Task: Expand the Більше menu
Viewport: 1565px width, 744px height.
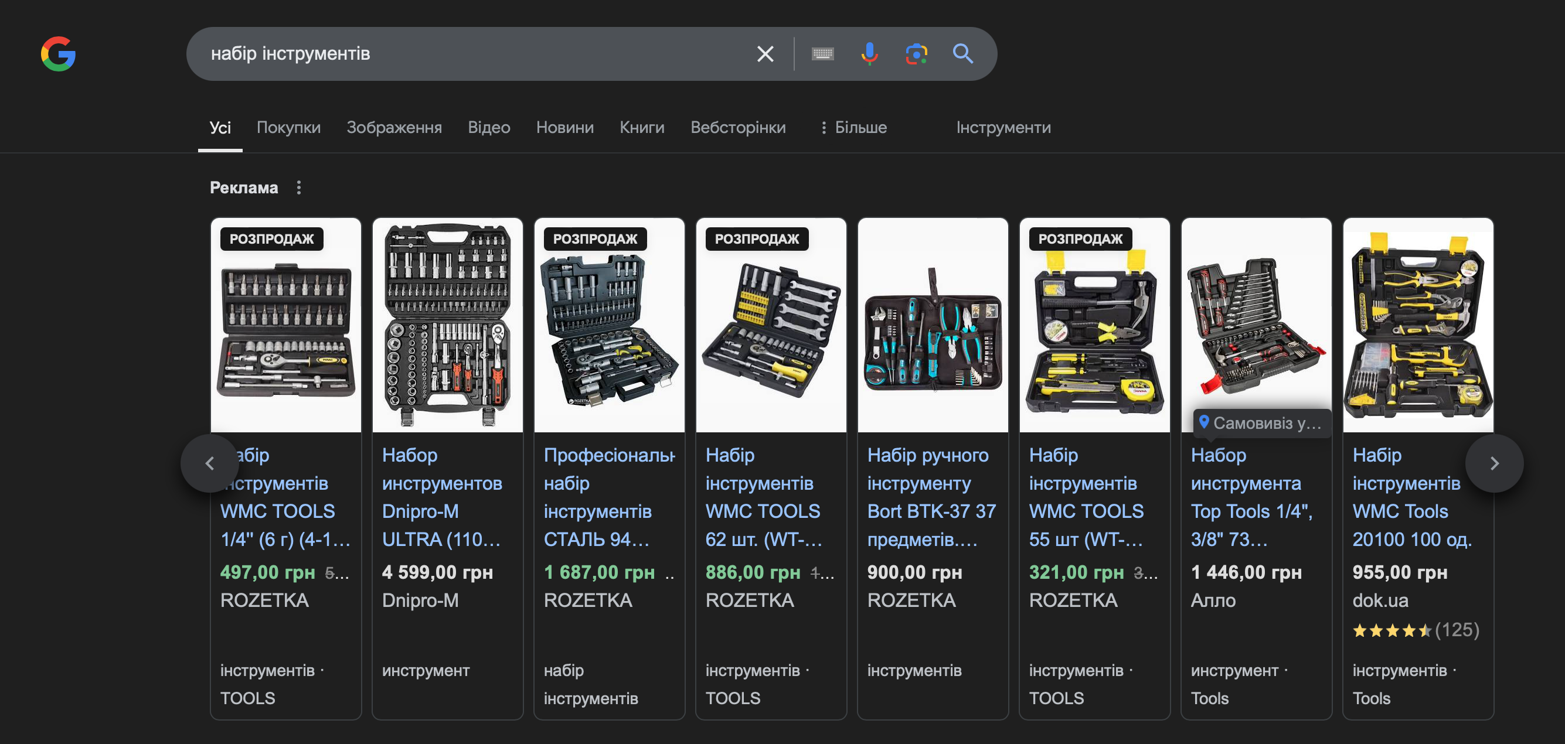Action: click(853, 128)
